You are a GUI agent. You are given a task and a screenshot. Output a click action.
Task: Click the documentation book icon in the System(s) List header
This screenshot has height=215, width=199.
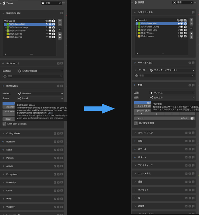pyautogui.click(x=62, y=13)
